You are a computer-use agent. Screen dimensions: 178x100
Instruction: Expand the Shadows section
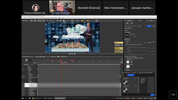click(x=154, y=70)
